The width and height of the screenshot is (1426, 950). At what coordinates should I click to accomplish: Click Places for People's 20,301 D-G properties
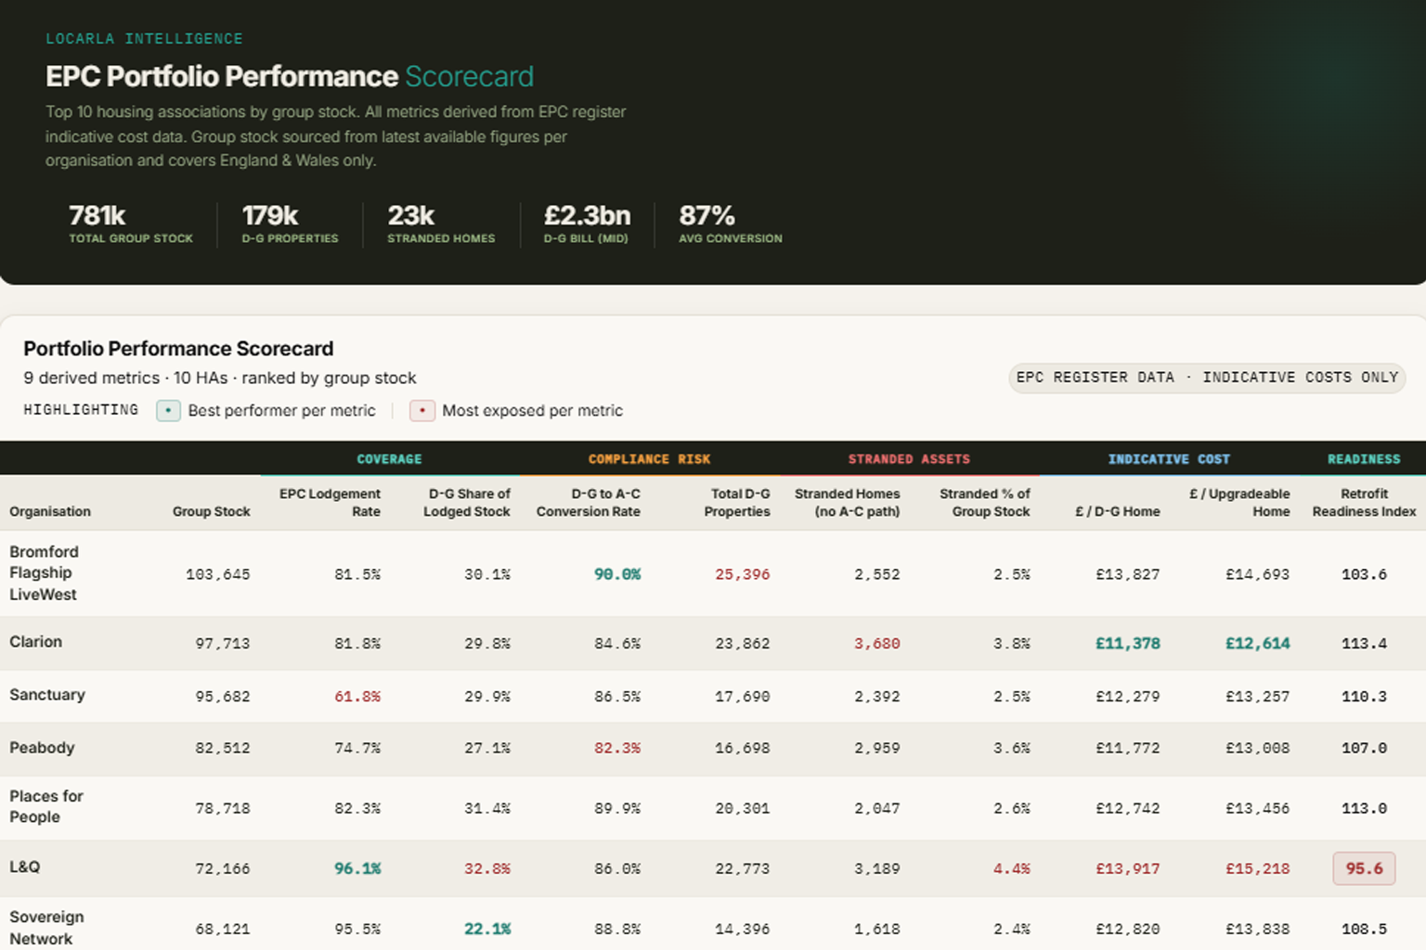tap(743, 809)
